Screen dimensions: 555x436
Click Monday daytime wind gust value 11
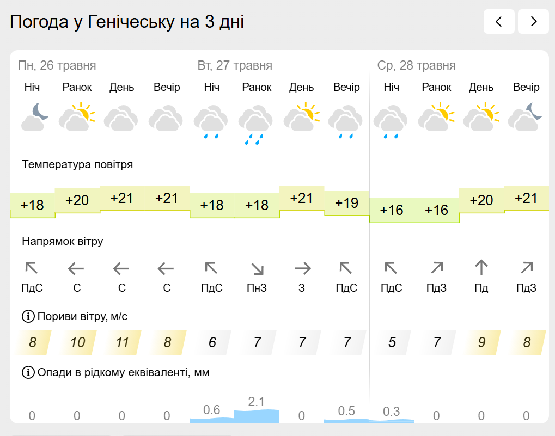122,342
